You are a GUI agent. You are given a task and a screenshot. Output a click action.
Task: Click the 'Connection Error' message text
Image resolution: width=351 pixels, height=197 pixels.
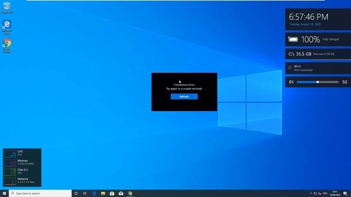184,85
